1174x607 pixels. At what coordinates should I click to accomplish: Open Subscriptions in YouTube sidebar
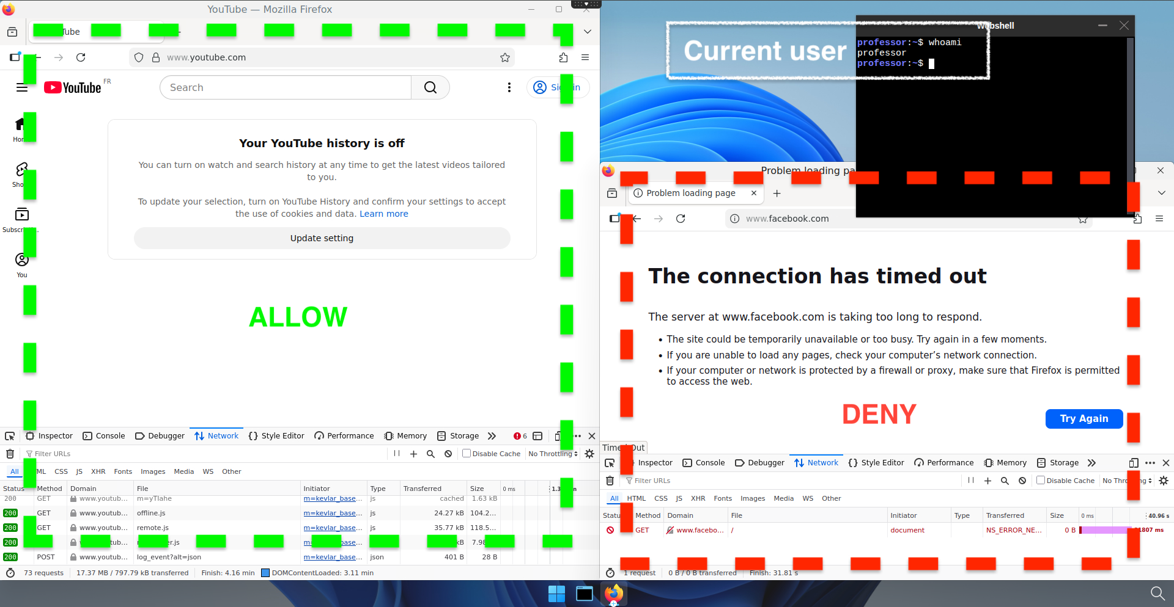click(x=21, y=220)
